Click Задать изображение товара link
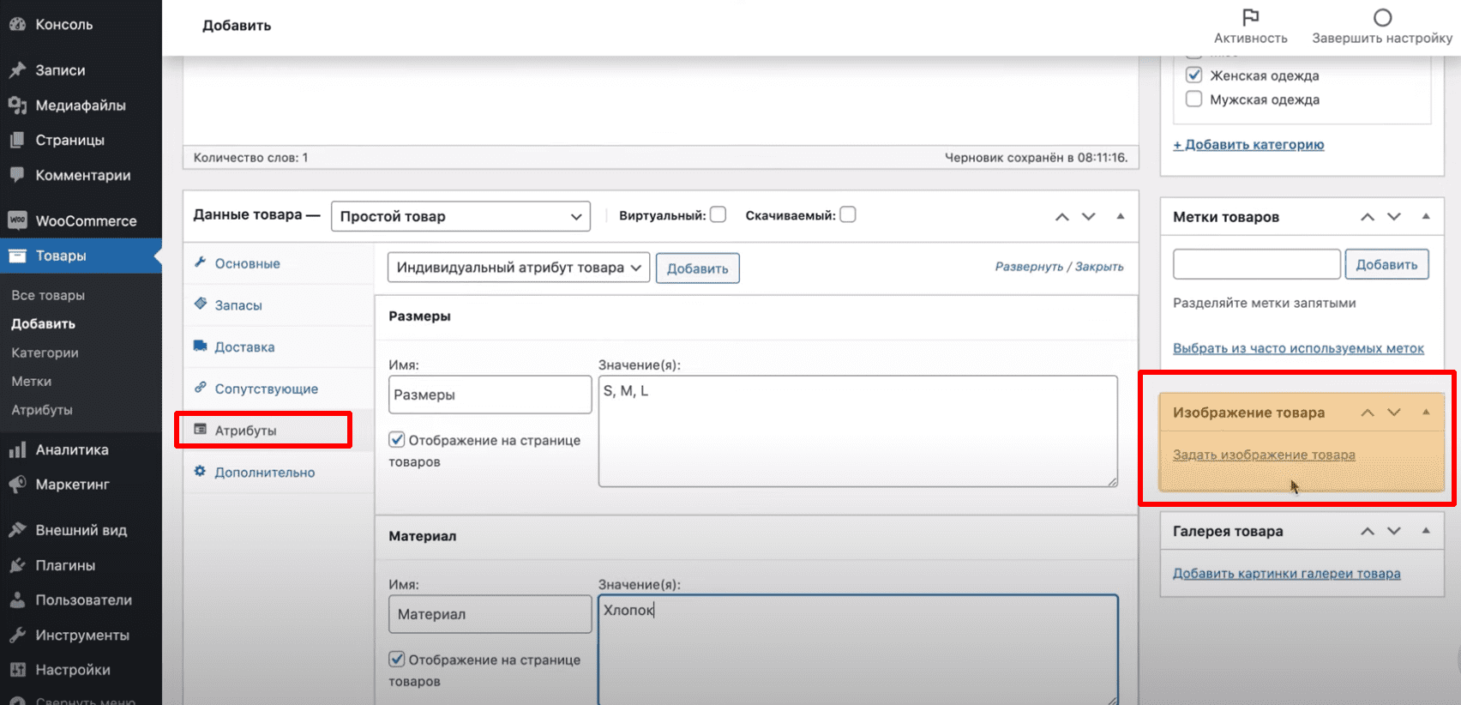Image resolution: width=1461 pixels, height=705 pixels. tap(1264, 455)
